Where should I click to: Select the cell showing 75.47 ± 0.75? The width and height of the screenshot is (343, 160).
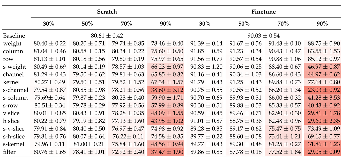pyautogui.click(x=283, y=129)
